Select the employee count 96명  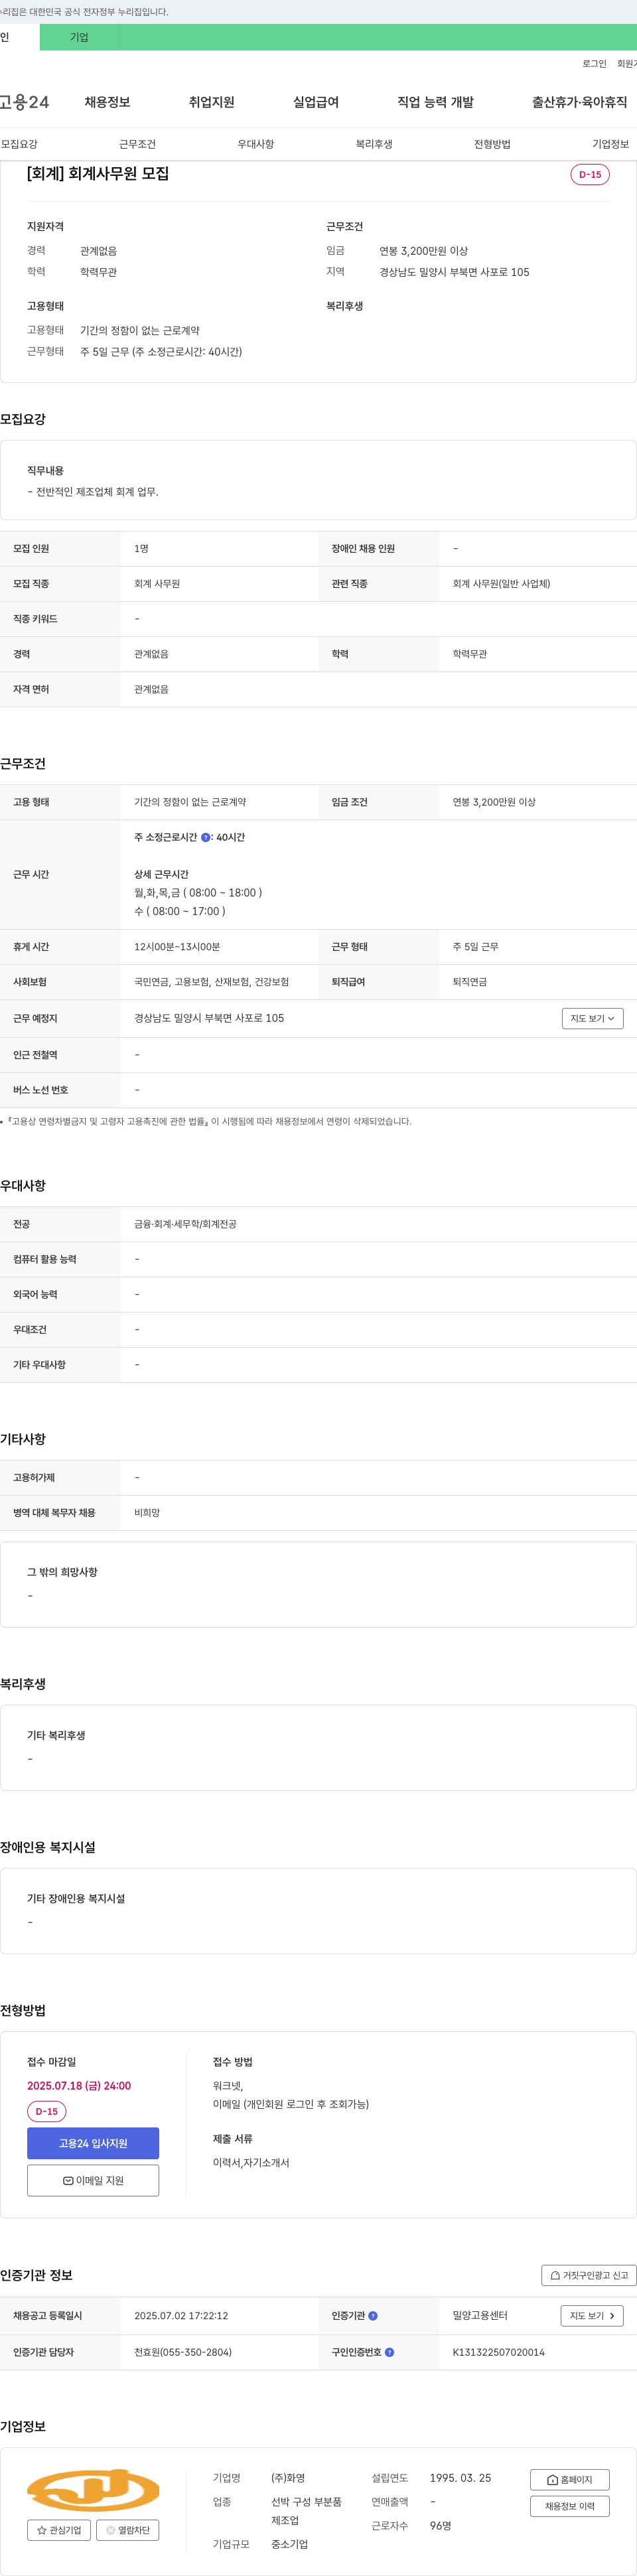point(440,2526)
